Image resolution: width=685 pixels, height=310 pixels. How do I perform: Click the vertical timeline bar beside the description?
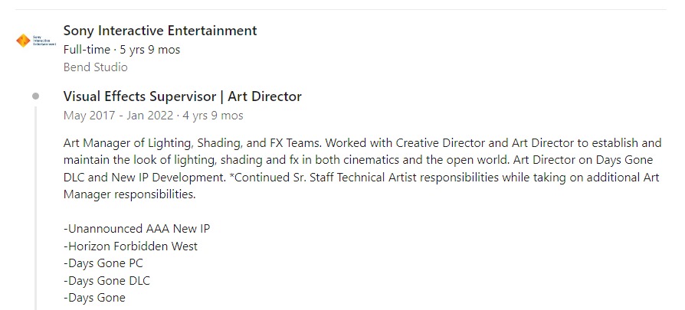35,208
